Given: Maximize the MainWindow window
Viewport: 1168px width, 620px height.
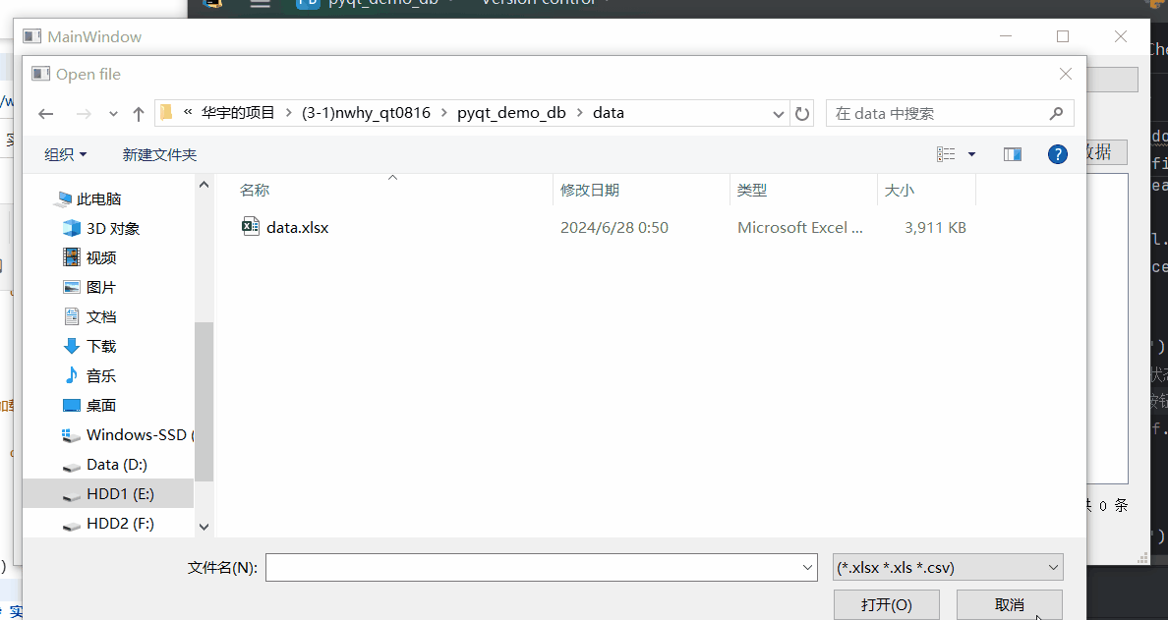Looking at the screenshot, I should click(1063, 36).
